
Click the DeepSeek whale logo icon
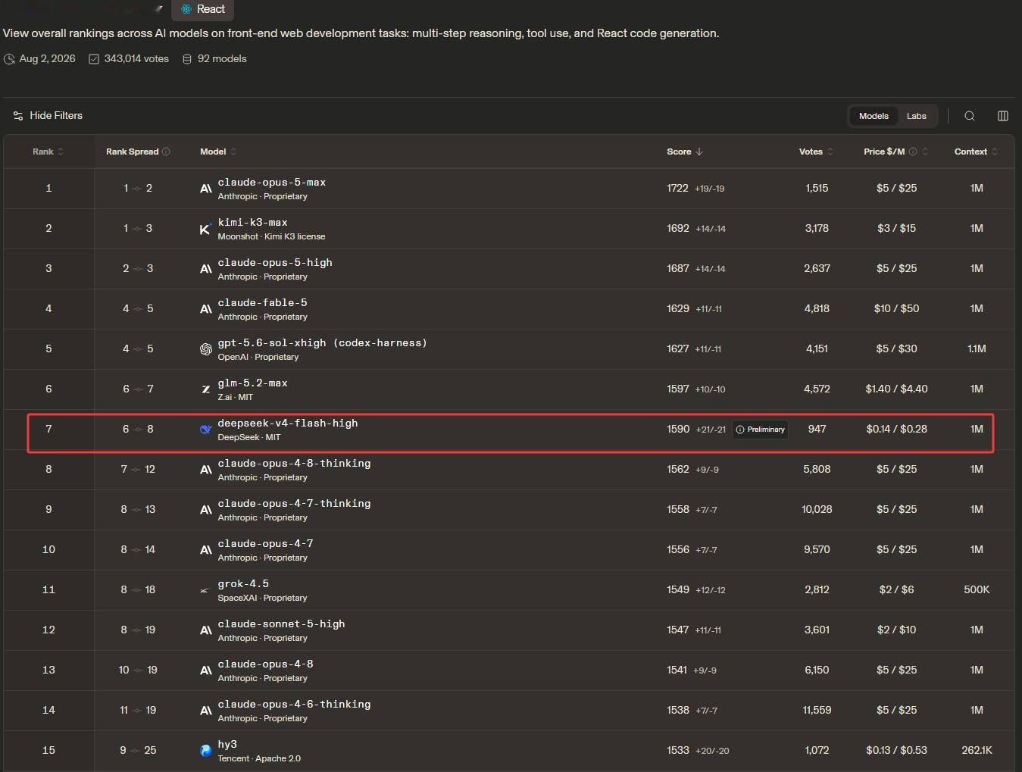[x=205, y=430]
